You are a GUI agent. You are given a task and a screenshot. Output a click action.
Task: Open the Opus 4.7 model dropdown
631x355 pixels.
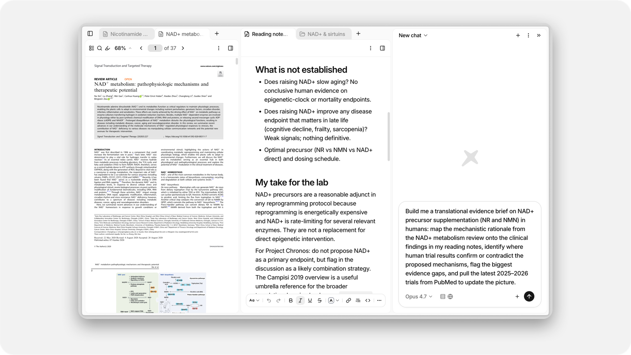tap(419, 296)
